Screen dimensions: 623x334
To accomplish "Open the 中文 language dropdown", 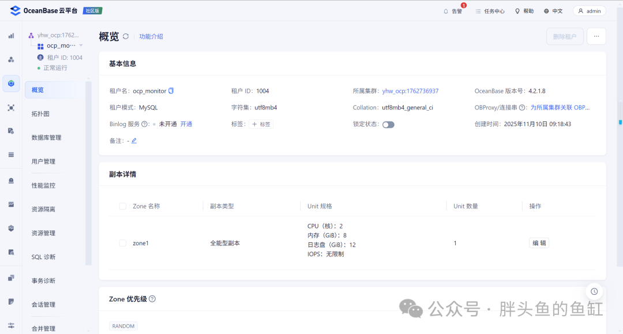I will 553,11.
